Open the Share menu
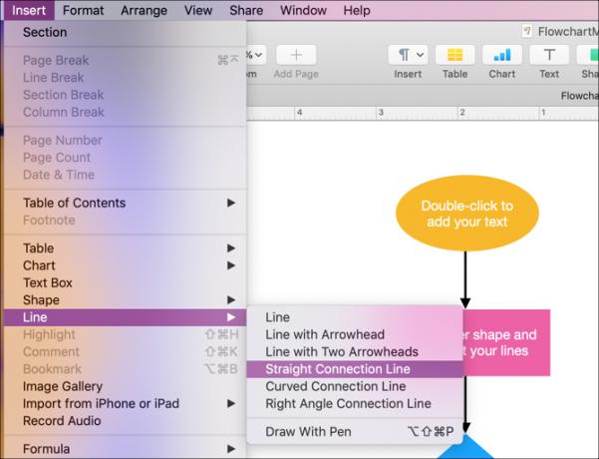Viewport: 599px width, 459px height. [246, 10]
